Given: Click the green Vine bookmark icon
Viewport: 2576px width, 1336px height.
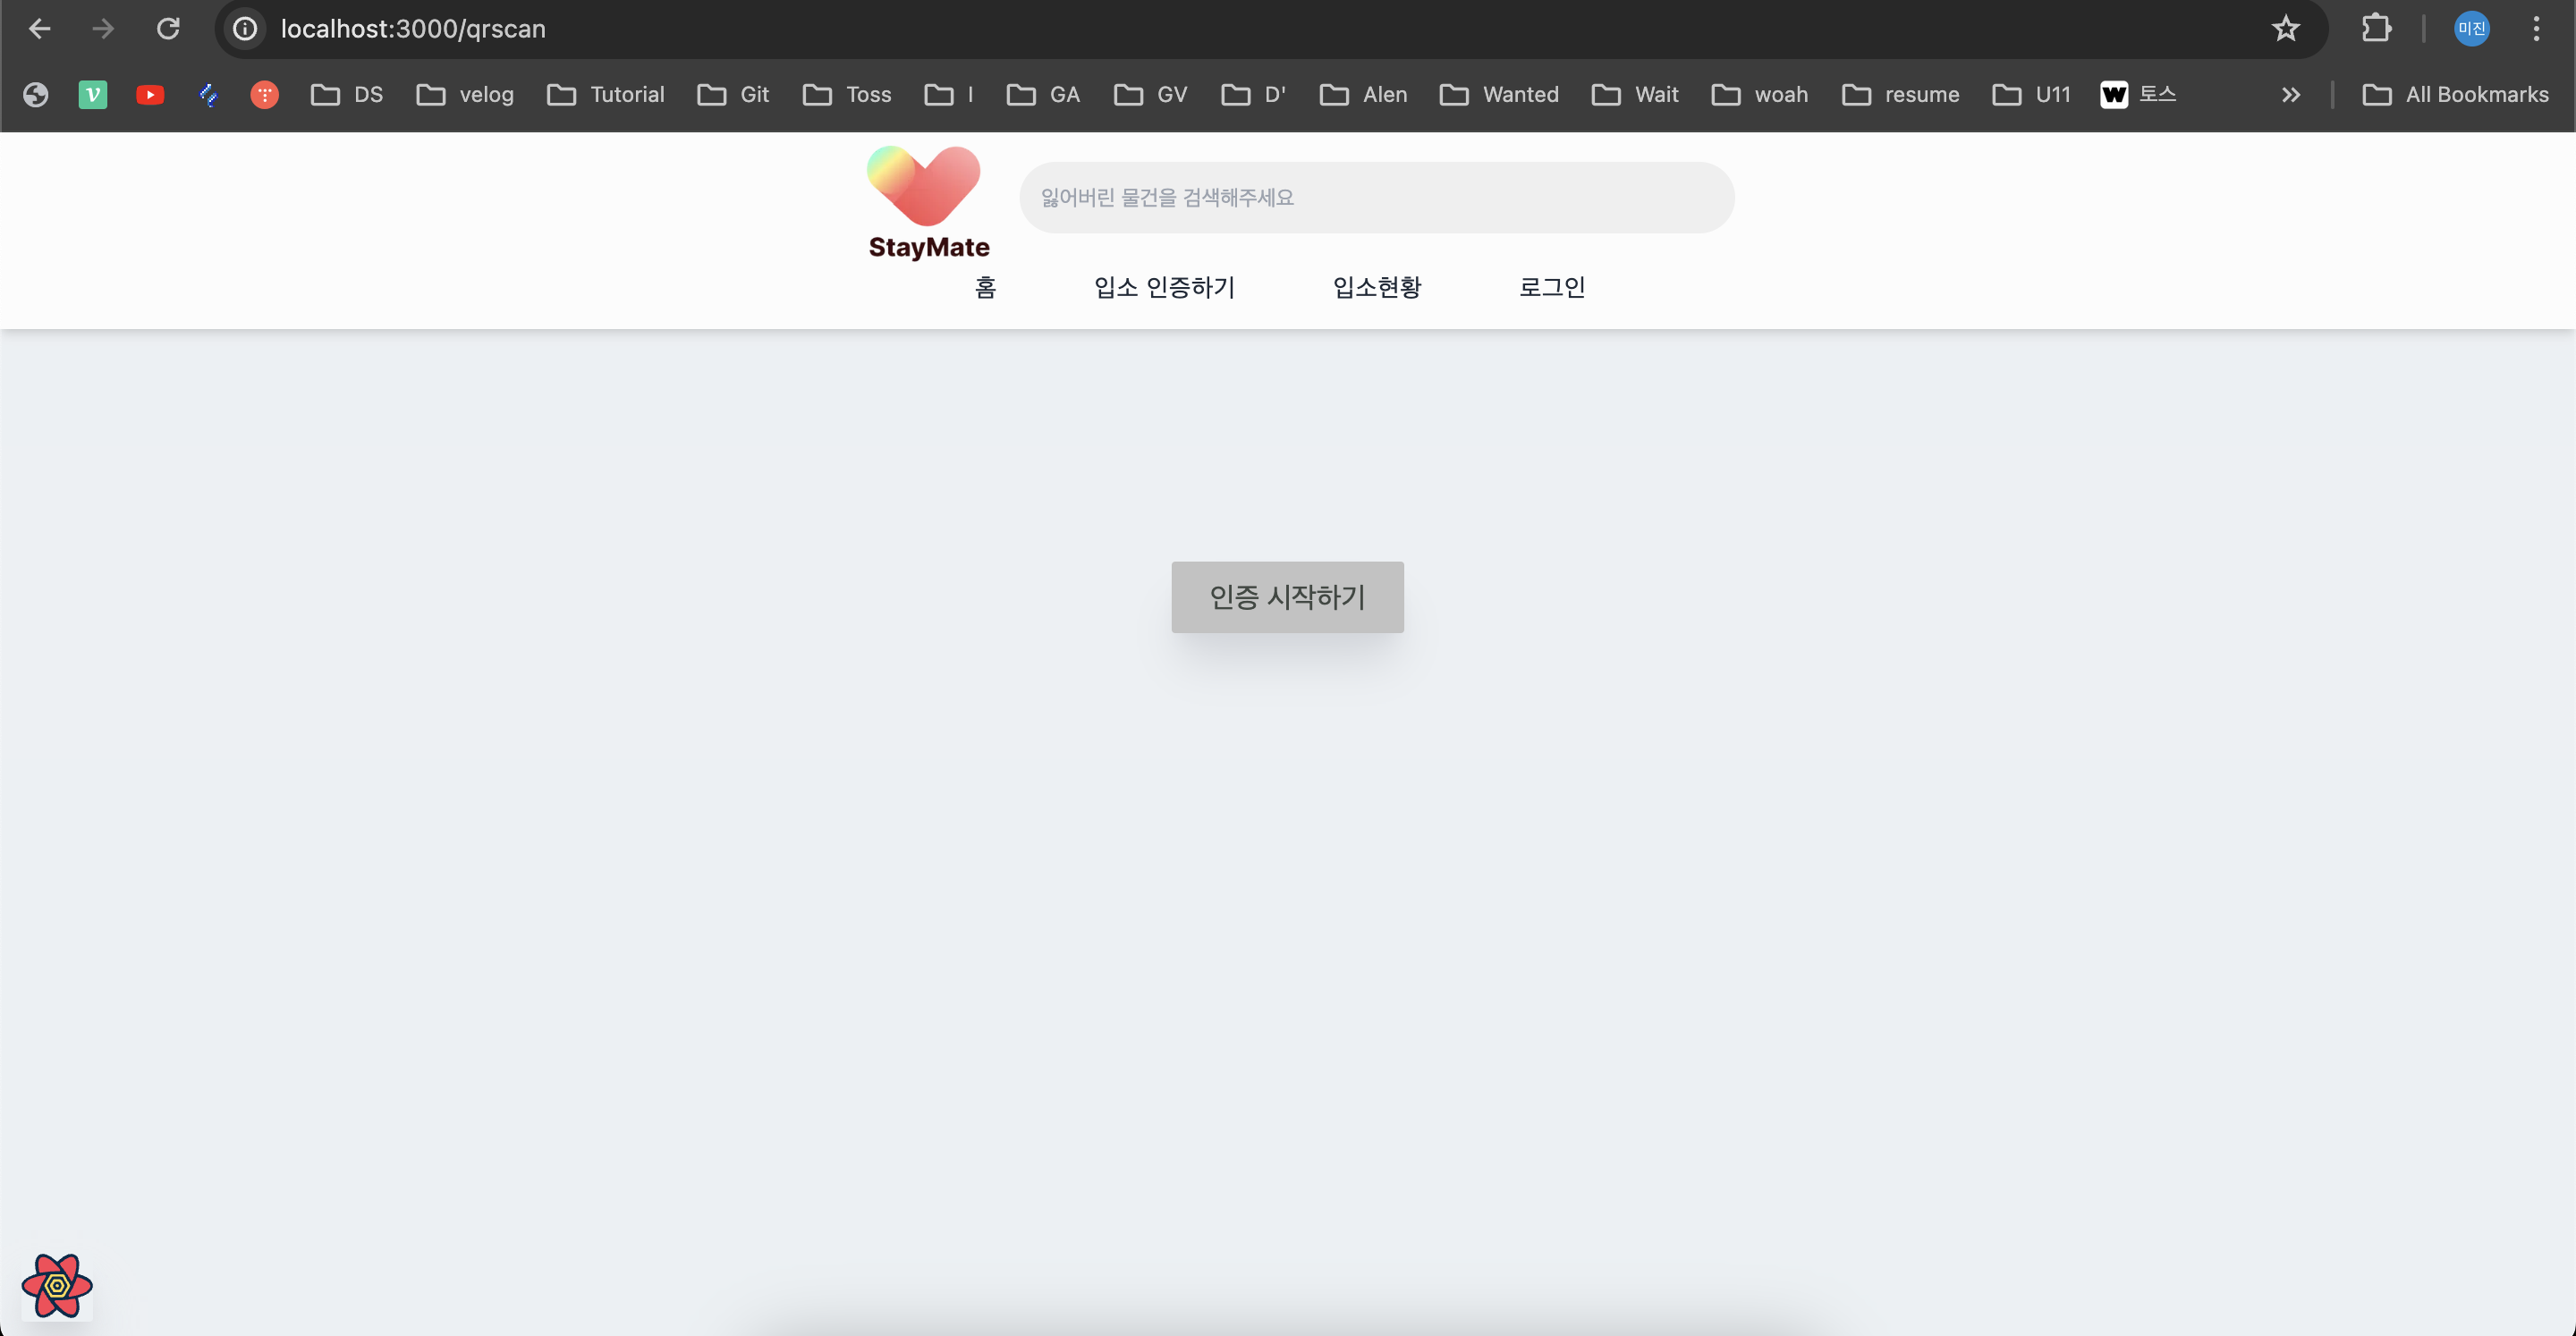Looking at the screenshot, I should coord(93,95).
